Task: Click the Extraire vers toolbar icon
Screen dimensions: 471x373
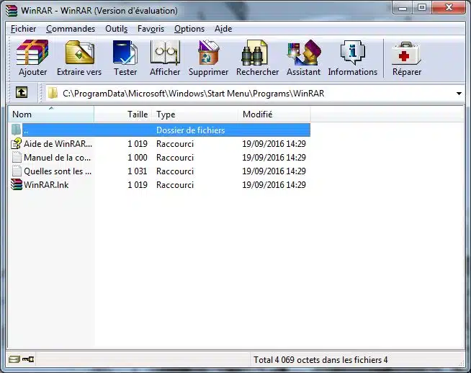Action: pos(80,53)
